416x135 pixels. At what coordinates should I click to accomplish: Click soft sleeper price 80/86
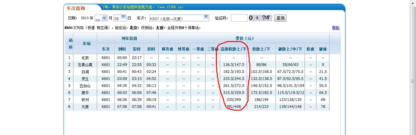pyautogui.click(x=261, y=65)
